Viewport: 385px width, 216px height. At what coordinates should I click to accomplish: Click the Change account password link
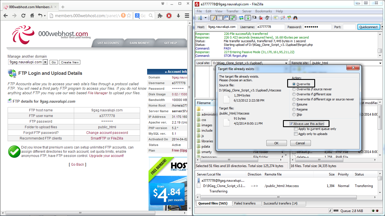(107, 132)
